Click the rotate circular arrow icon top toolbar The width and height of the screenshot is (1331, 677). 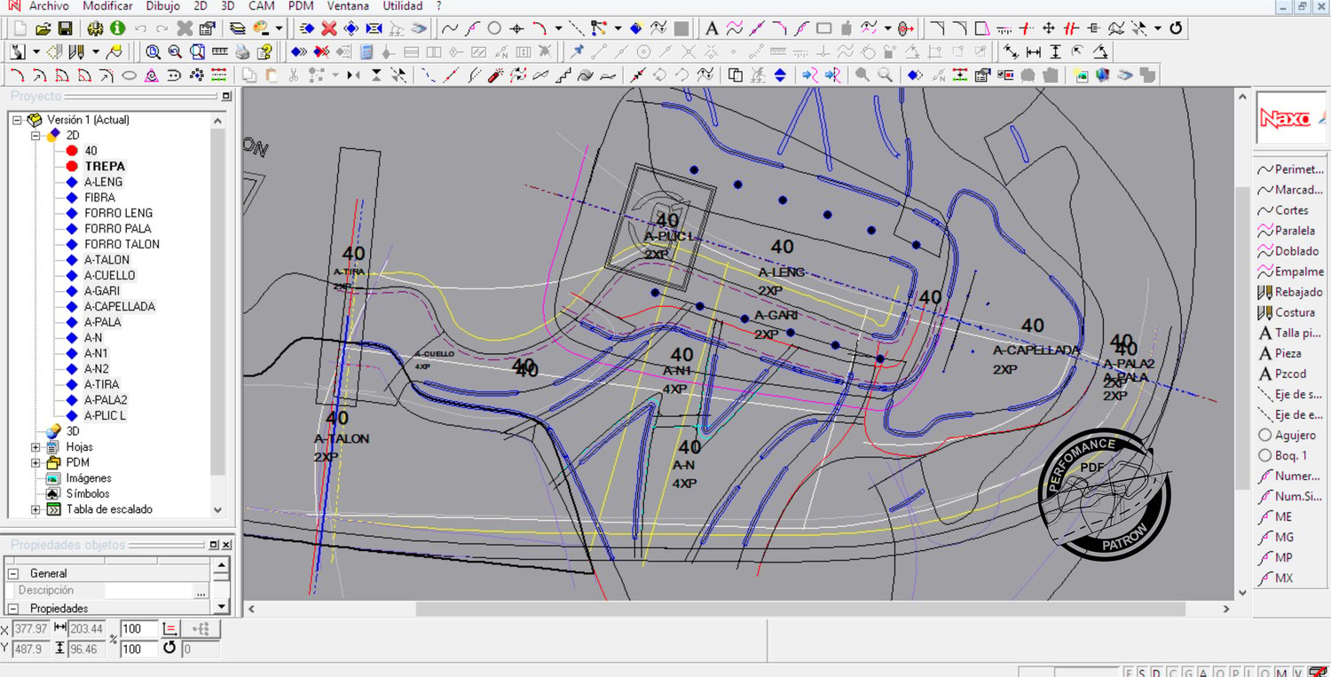(x=1176, y=28)
